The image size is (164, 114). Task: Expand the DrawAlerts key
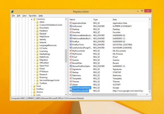click(x=35, y=28)
